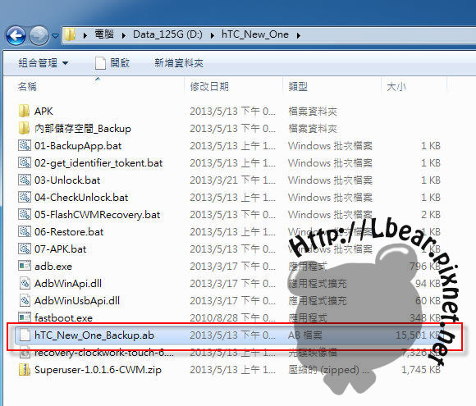Expand the arrow after Data_125G breadcrumb
Viewport: 476px width, 406px height.
(213, 36)
